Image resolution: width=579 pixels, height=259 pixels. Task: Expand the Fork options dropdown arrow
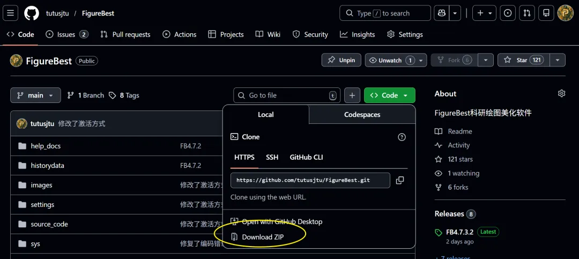pos(486,60)
